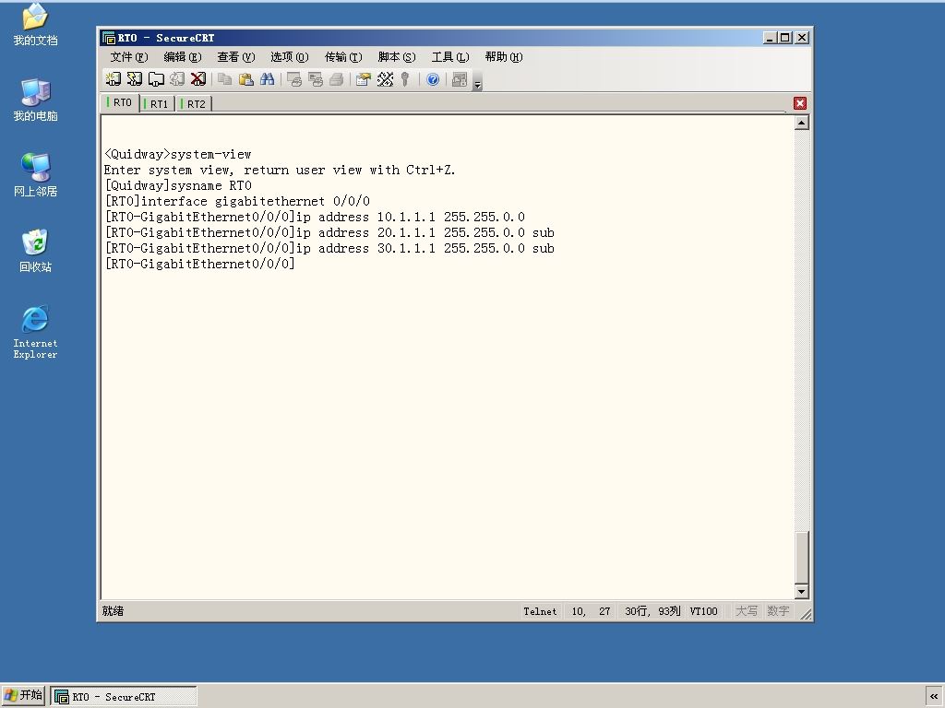Switch to the RT2 session tab
This screenshot has width=945, height=708.
click(x=194, y=103)
